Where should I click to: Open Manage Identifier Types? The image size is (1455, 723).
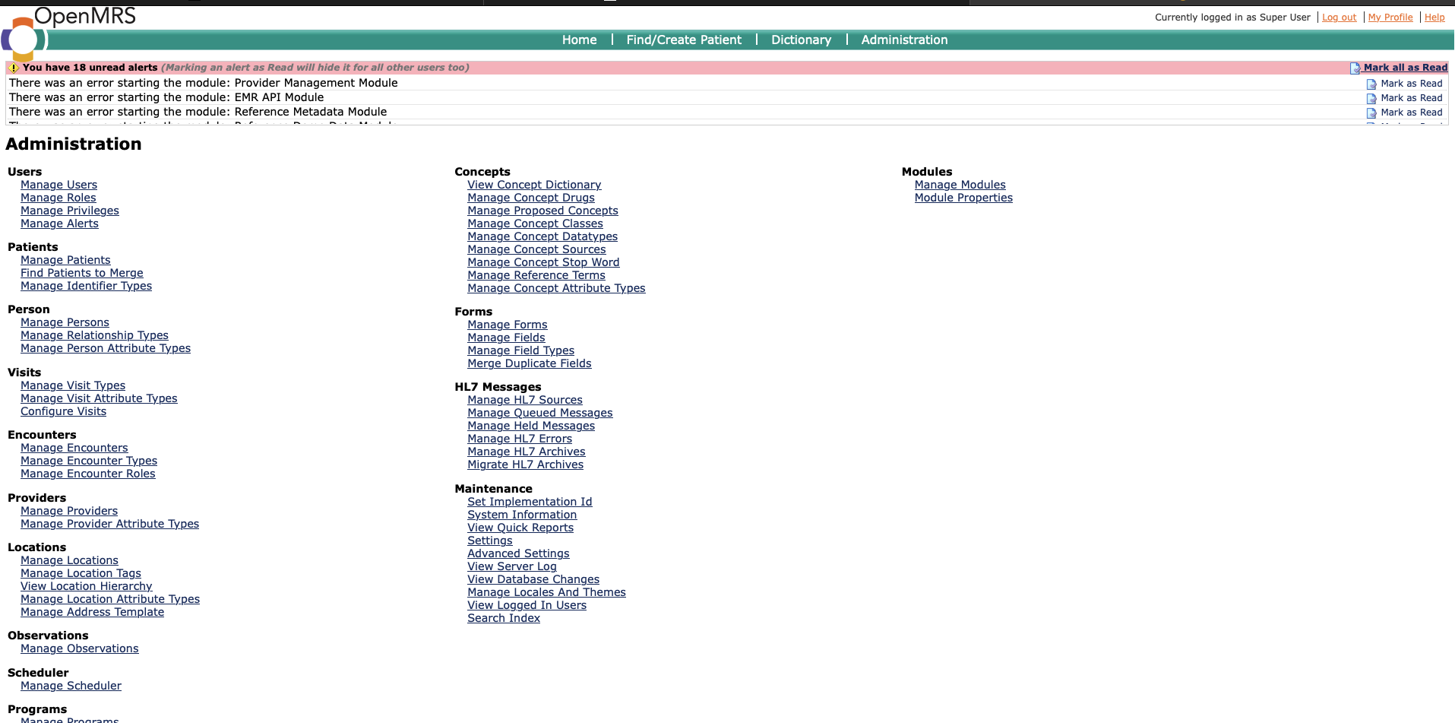click(86, 286)
